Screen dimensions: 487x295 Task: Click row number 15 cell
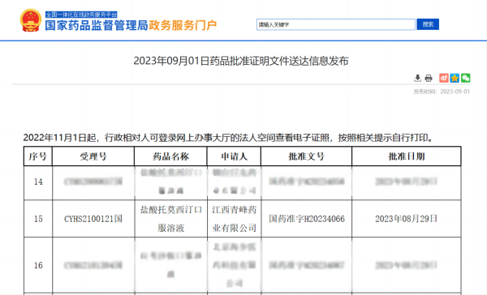[x=38, y=219]
